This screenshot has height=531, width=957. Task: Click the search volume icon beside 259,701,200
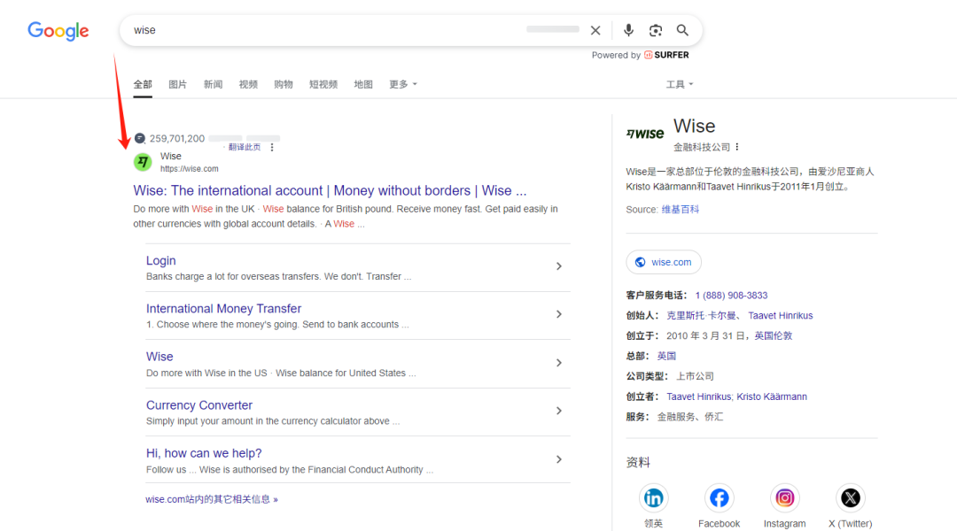coord(140,138)
